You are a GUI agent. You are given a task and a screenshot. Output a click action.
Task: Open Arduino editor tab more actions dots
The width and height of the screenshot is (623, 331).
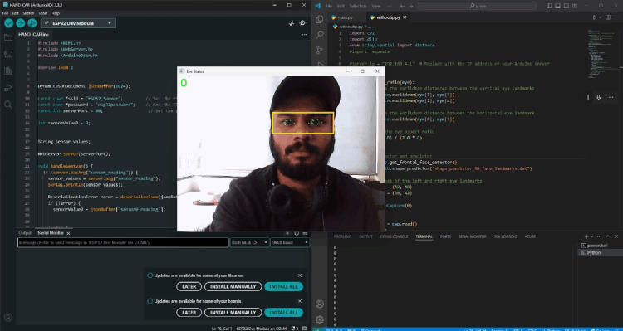[304, 35]
